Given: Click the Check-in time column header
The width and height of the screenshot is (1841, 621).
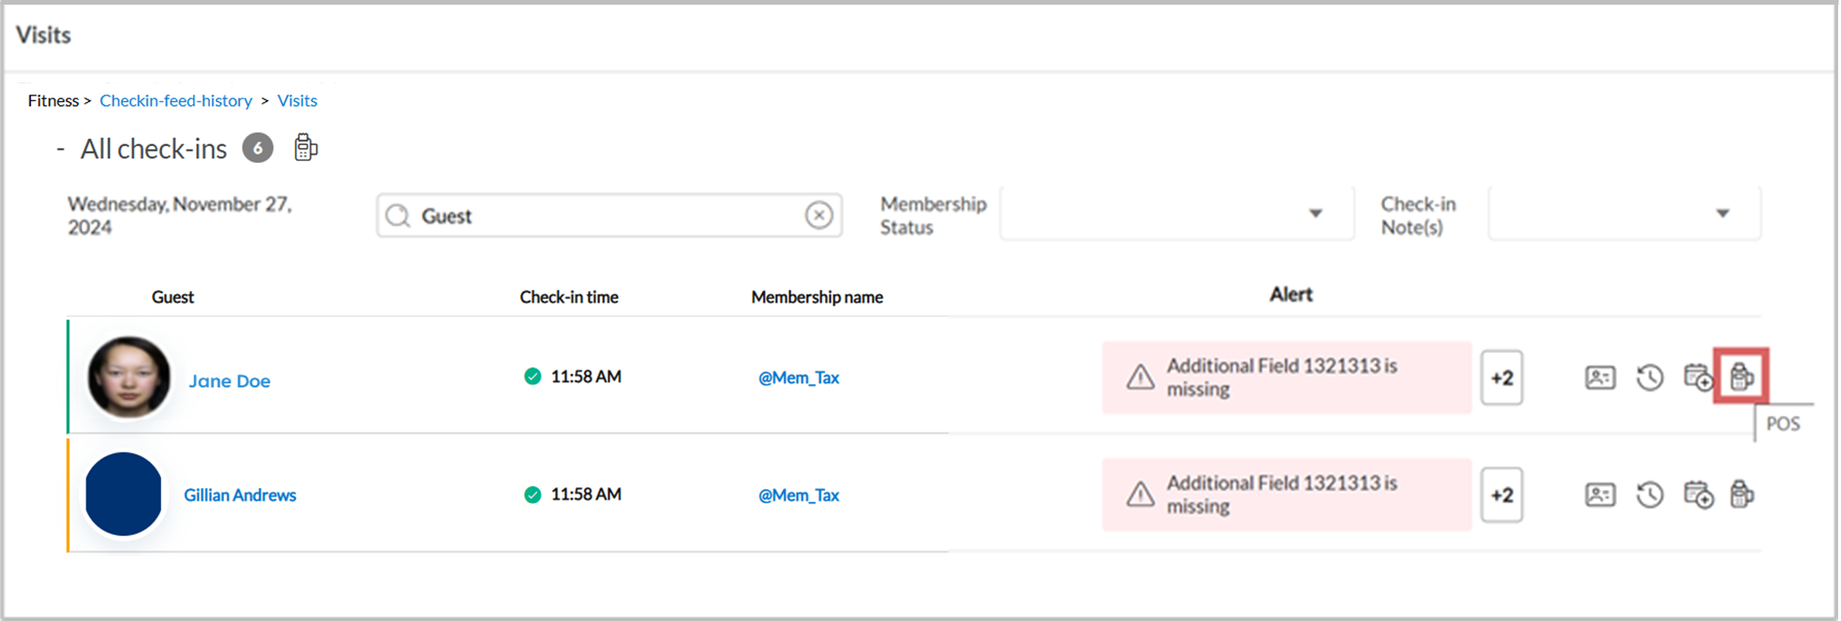Looking at the screenshot, I should (569, 297).
